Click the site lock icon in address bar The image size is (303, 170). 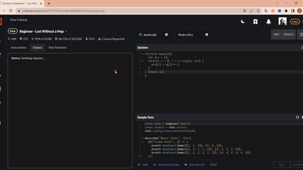pos(19,11)
